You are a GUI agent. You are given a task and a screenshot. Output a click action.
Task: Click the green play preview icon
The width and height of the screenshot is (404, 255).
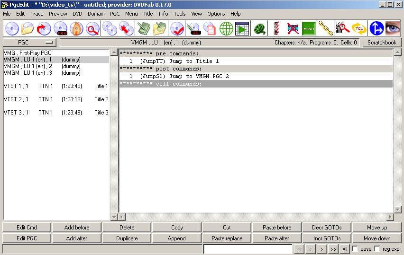(242, 28)
